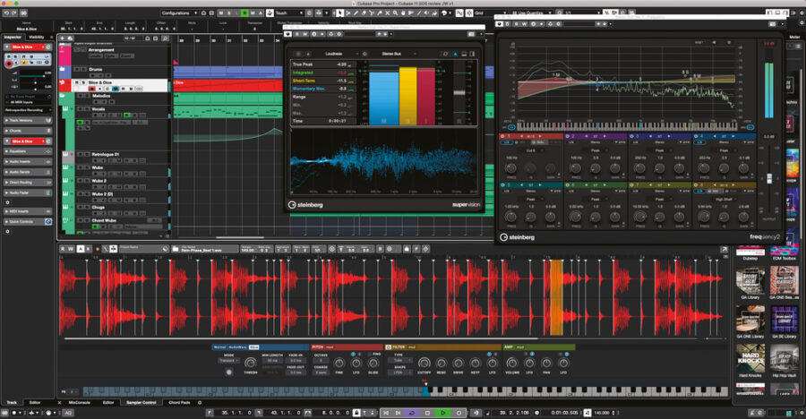Click the 145.000 tempo field

[x=603, y=413]
